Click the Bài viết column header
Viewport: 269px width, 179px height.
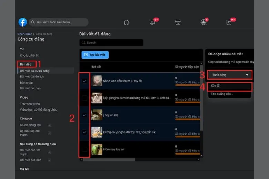click(x=96, y=67)
